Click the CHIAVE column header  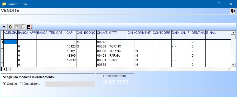[x=103, y=35]
